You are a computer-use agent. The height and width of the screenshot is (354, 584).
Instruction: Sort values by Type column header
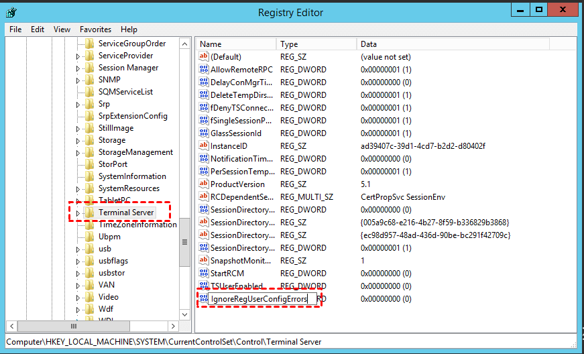coord(315,44)
